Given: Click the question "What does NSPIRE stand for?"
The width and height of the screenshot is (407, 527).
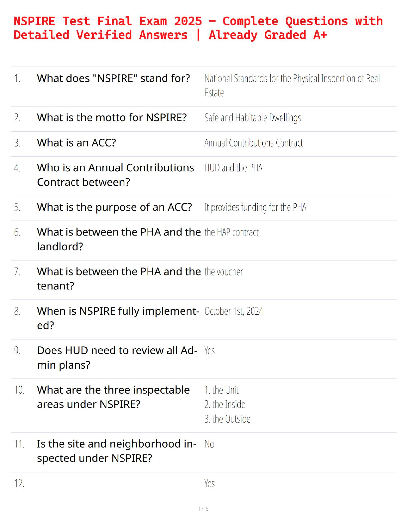Looking at the screenshot, I should pyautogui.click(x=113, y=78).
